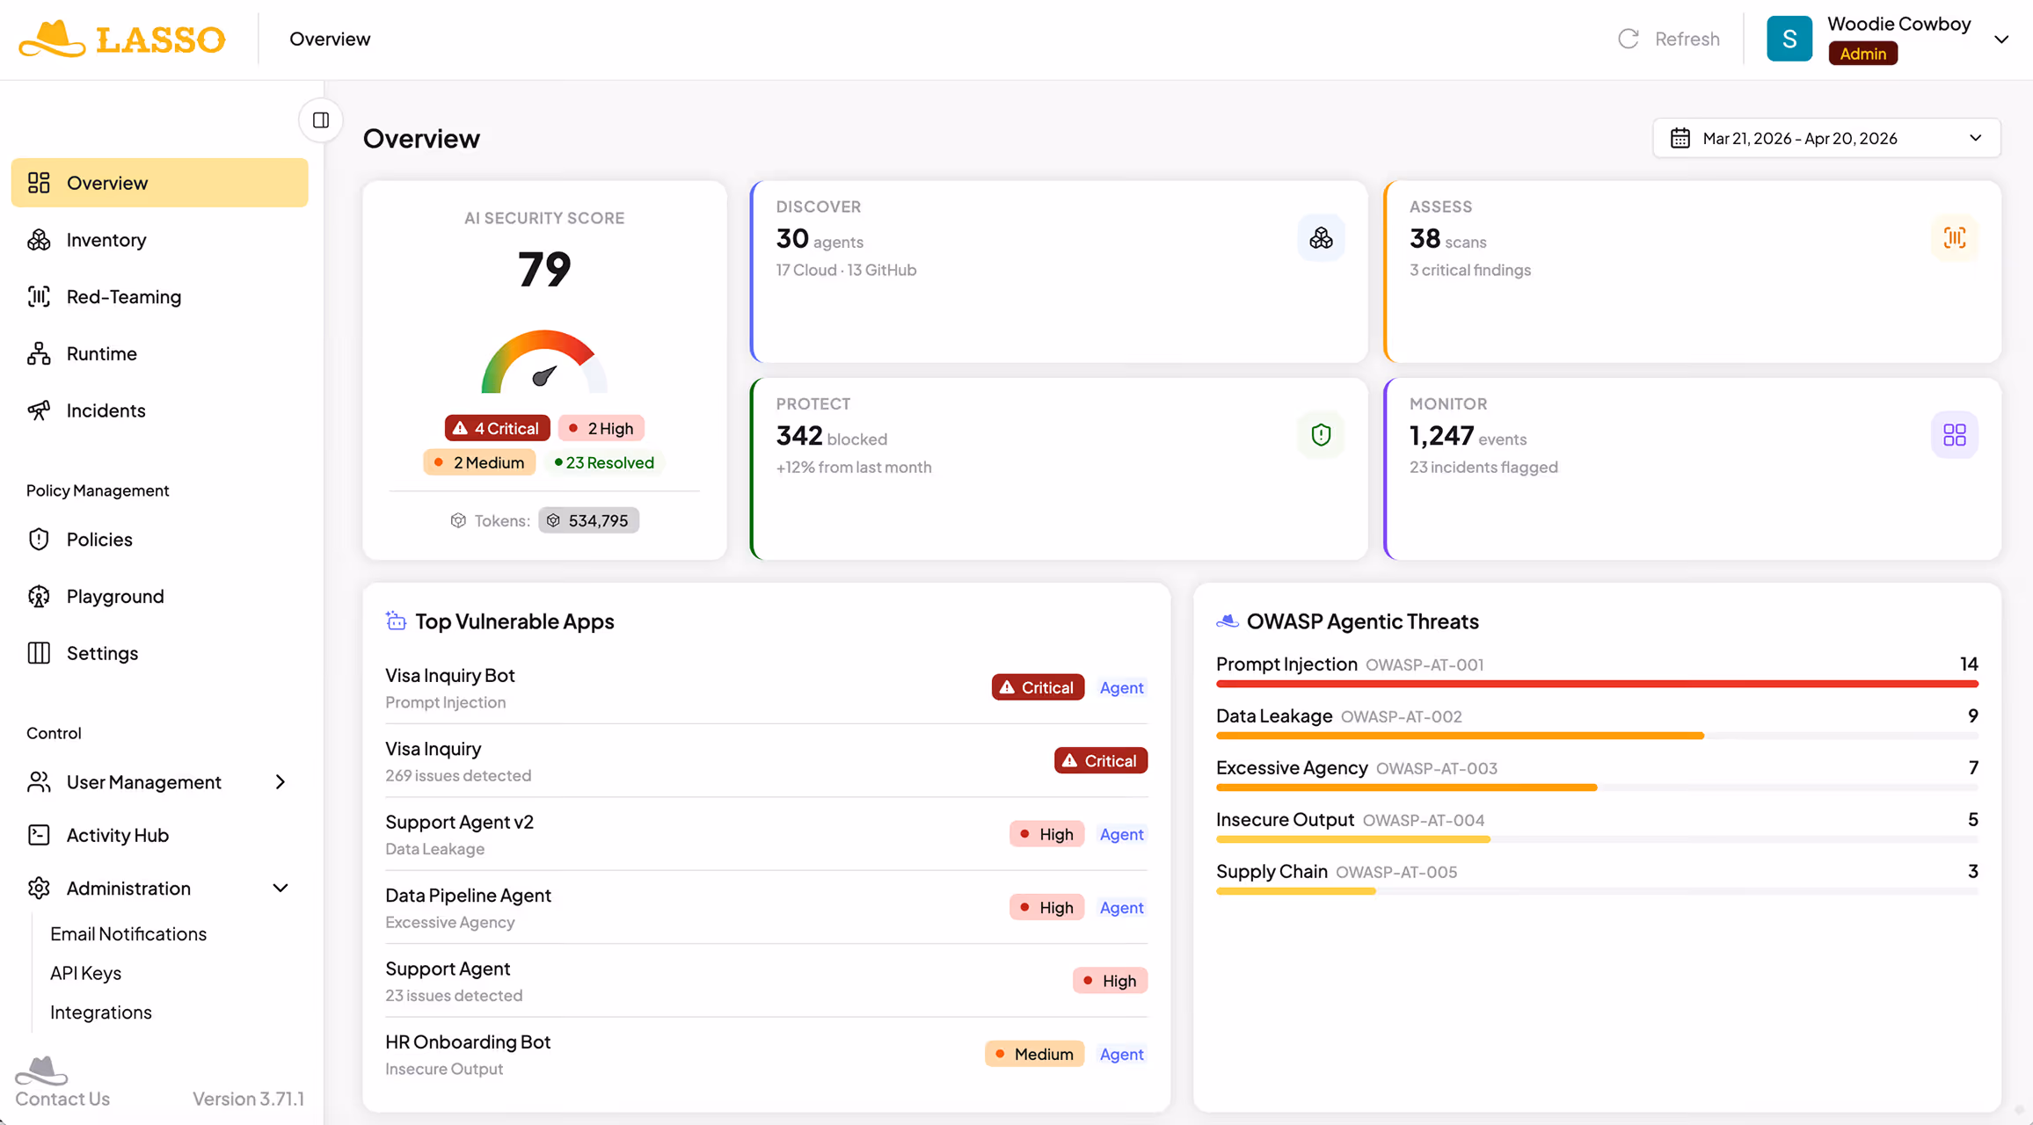Viewport: 2033px width, 1125px height.
Task: Open the Support Agent v2 row
Action: click(766, 834)
